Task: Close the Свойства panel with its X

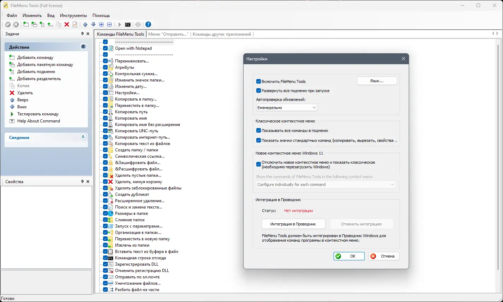Action: point(88,182)
